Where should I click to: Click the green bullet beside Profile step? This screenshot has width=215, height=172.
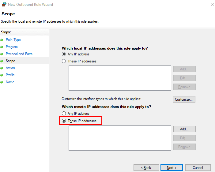point(2,75)
